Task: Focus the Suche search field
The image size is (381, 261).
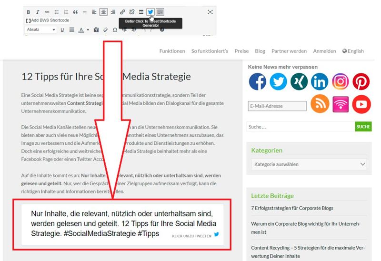Action: [301, 127]
